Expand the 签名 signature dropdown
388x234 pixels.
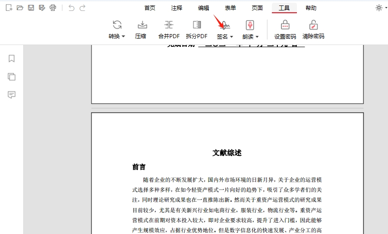click(x=225, y=30)
